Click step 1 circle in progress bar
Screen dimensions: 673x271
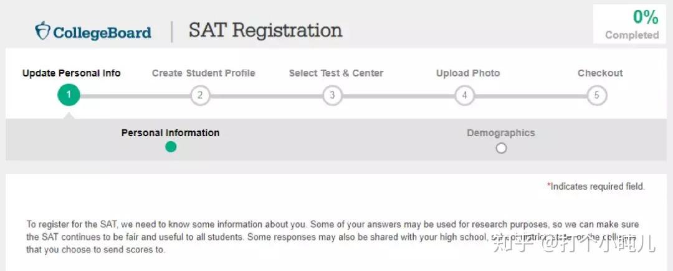point(69,95)
